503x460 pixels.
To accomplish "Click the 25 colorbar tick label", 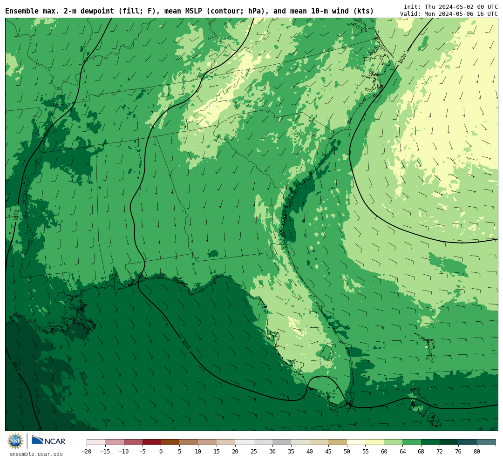I will [254, 451].
